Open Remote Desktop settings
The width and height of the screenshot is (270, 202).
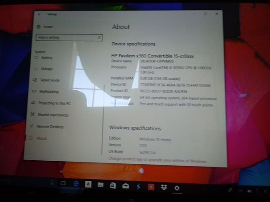46,127
